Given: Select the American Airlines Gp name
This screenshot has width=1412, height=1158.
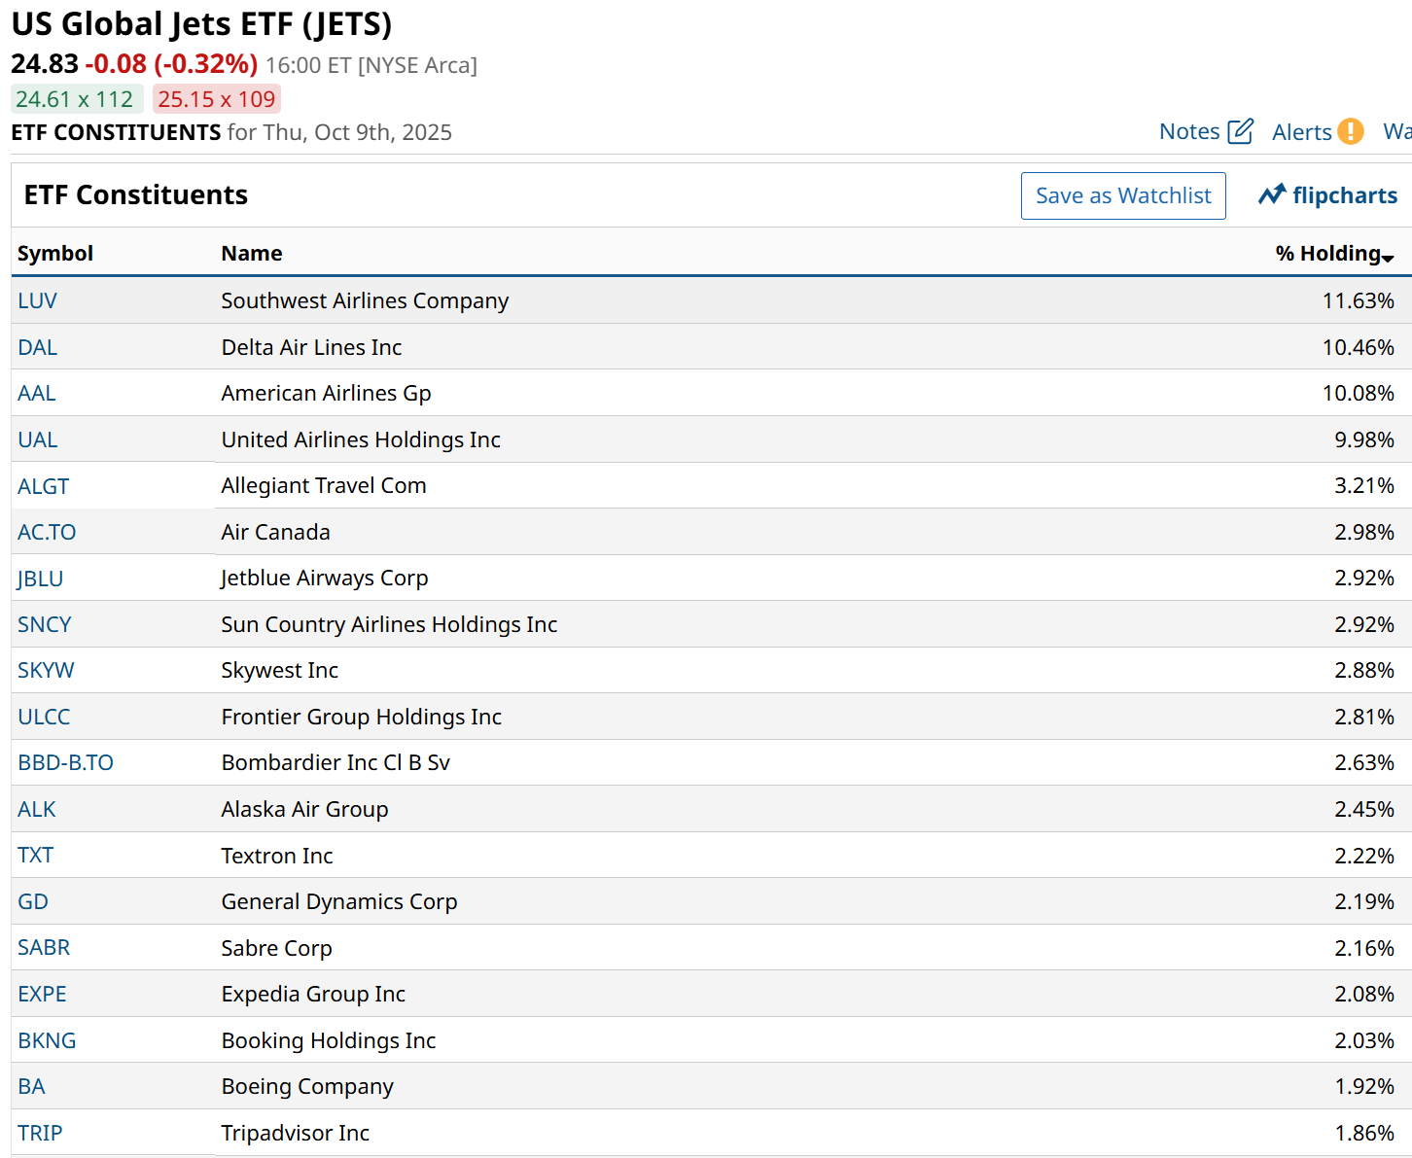Looking at the screenshot, I should [x=326, y=394].
